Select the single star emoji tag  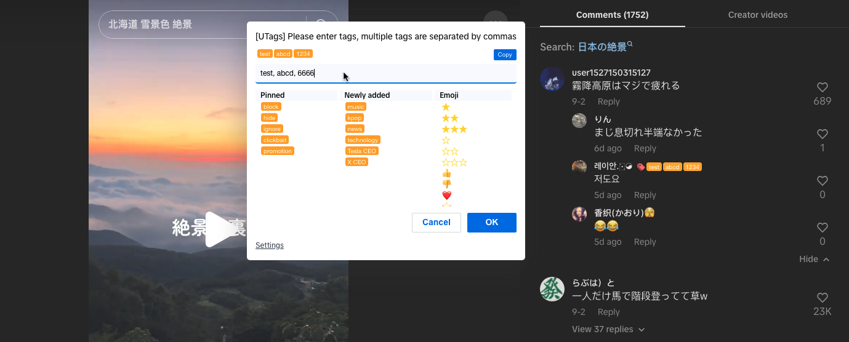point(446,107)
